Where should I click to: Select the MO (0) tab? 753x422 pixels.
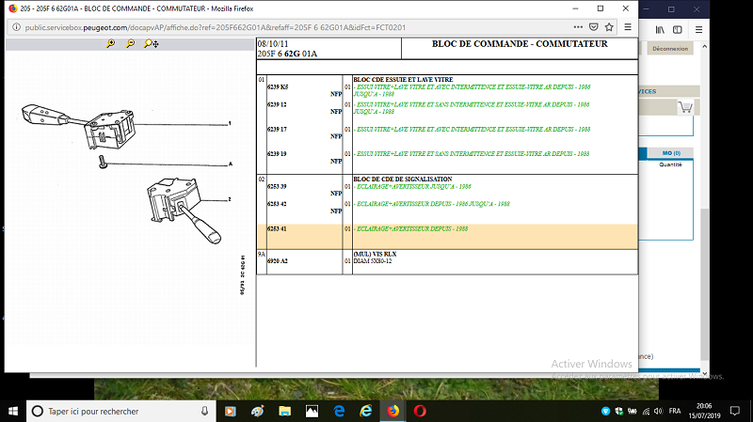tap(671, 153)
